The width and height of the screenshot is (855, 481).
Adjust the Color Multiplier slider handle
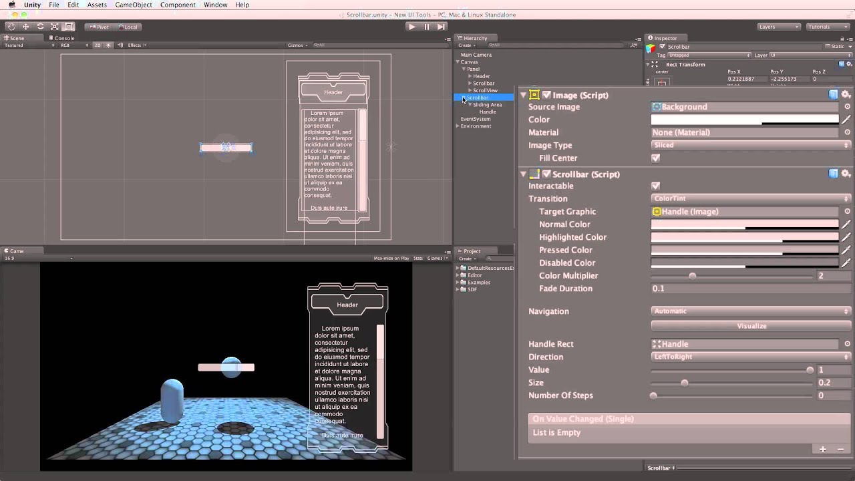coord(692,276)
